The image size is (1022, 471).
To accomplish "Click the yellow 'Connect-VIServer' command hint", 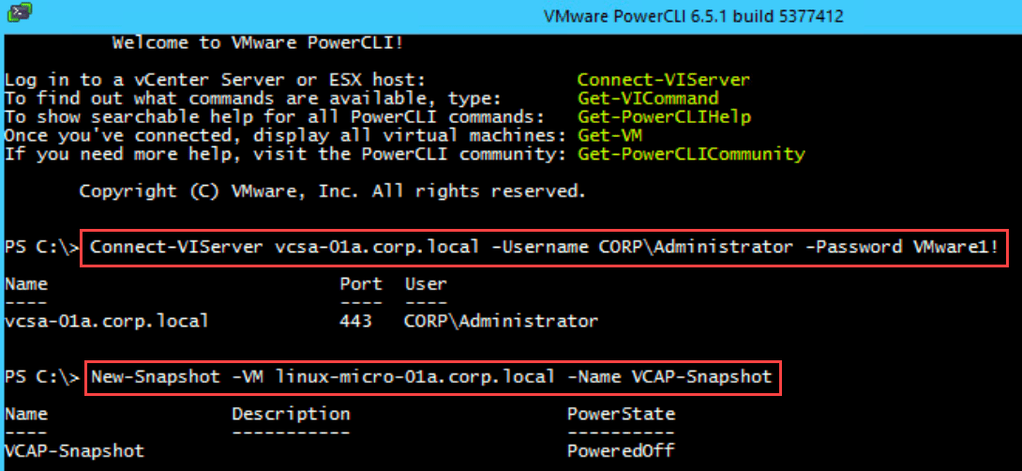I will tap(664, 81).
